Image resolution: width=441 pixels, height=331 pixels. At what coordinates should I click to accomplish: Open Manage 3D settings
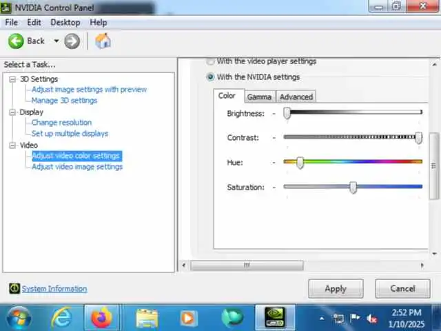click(64, 101)
